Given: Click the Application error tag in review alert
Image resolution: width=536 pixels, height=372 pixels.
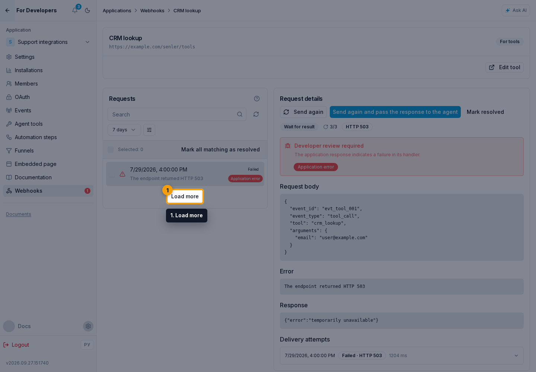Looking at the screenshot, I should [316, 167].
